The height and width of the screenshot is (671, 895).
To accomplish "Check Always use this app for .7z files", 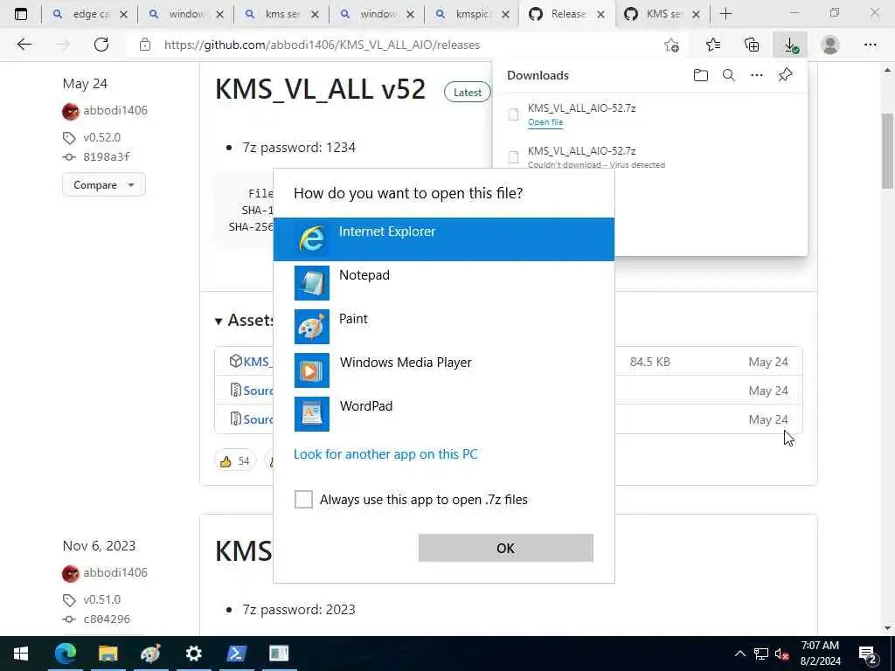I will 303,499.
